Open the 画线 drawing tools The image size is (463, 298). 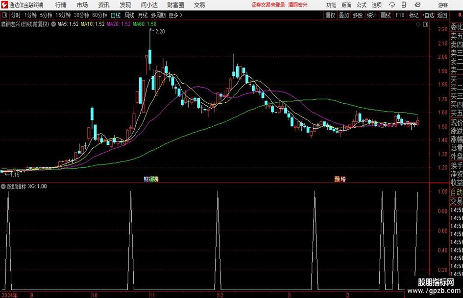386,15
